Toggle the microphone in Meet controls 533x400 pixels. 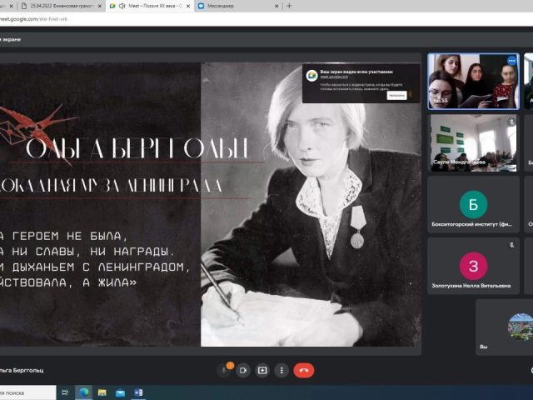[224, 370]
